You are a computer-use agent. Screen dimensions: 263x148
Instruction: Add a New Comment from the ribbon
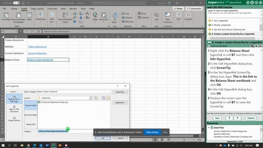[167, 18]
